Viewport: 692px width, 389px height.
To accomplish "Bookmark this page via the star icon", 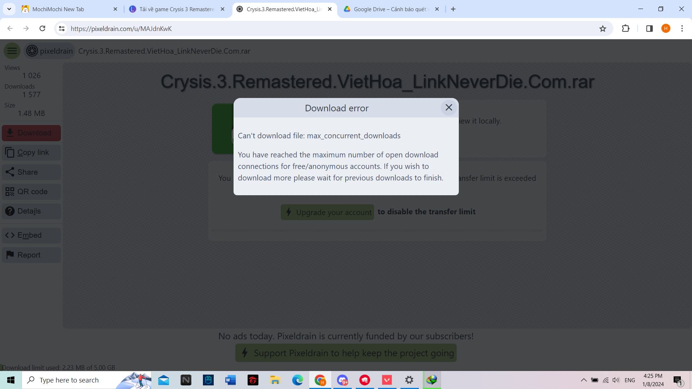I will point(603,28).
